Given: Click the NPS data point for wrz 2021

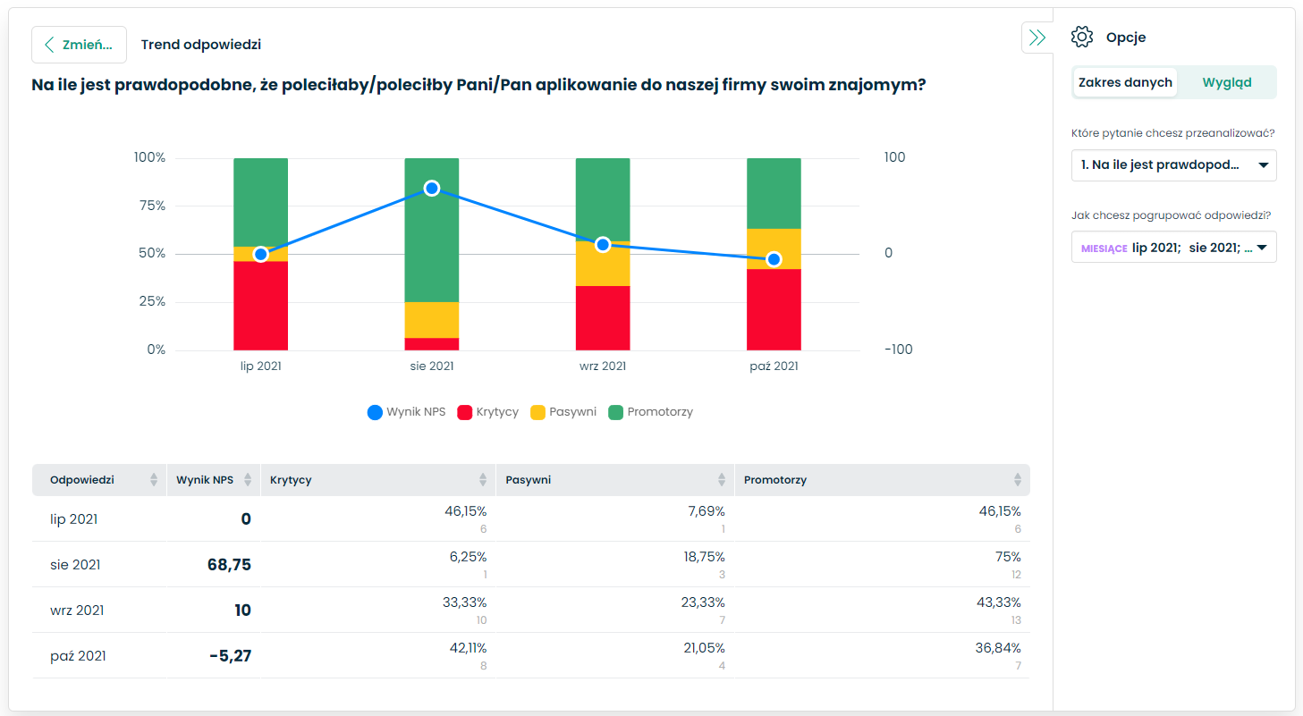Looking at the screenshot, I should click(x=603, y=244).
